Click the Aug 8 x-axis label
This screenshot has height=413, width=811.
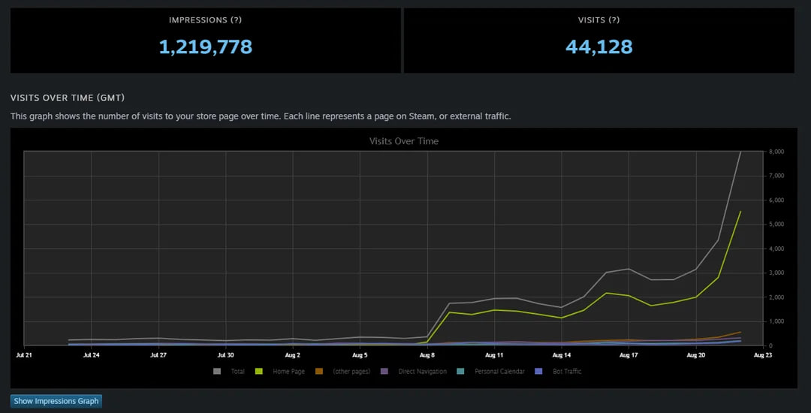coord(427,355)
